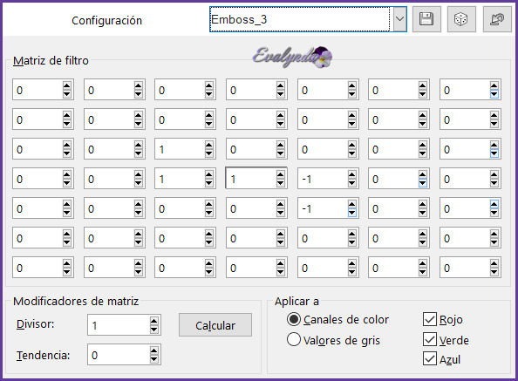Uncheck the Rojo channel checkbox

click(x=429, y=319)
